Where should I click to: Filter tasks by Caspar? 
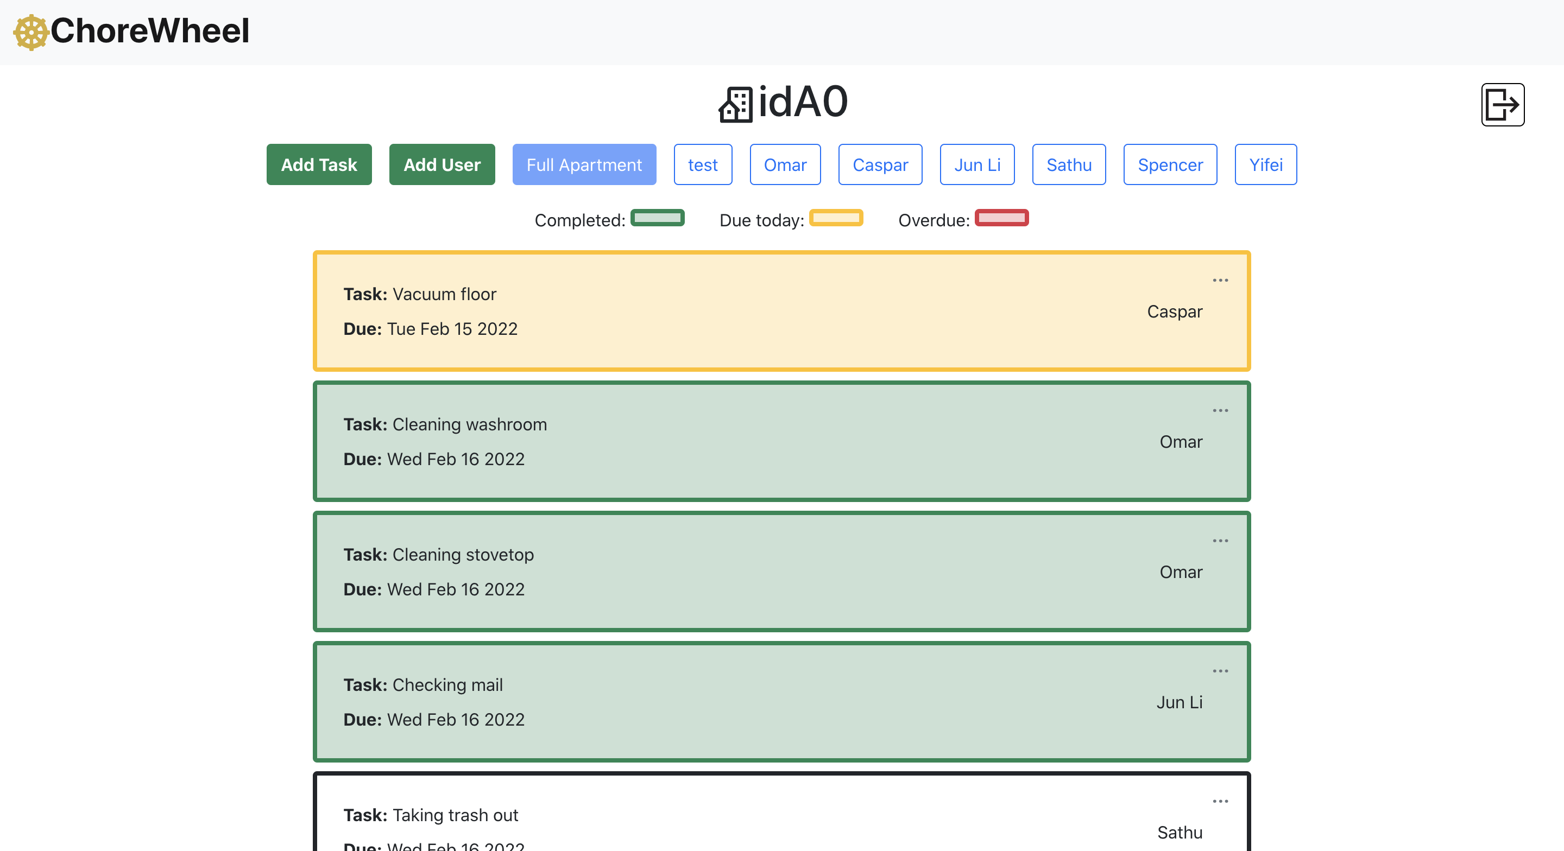tap(880, 164)
